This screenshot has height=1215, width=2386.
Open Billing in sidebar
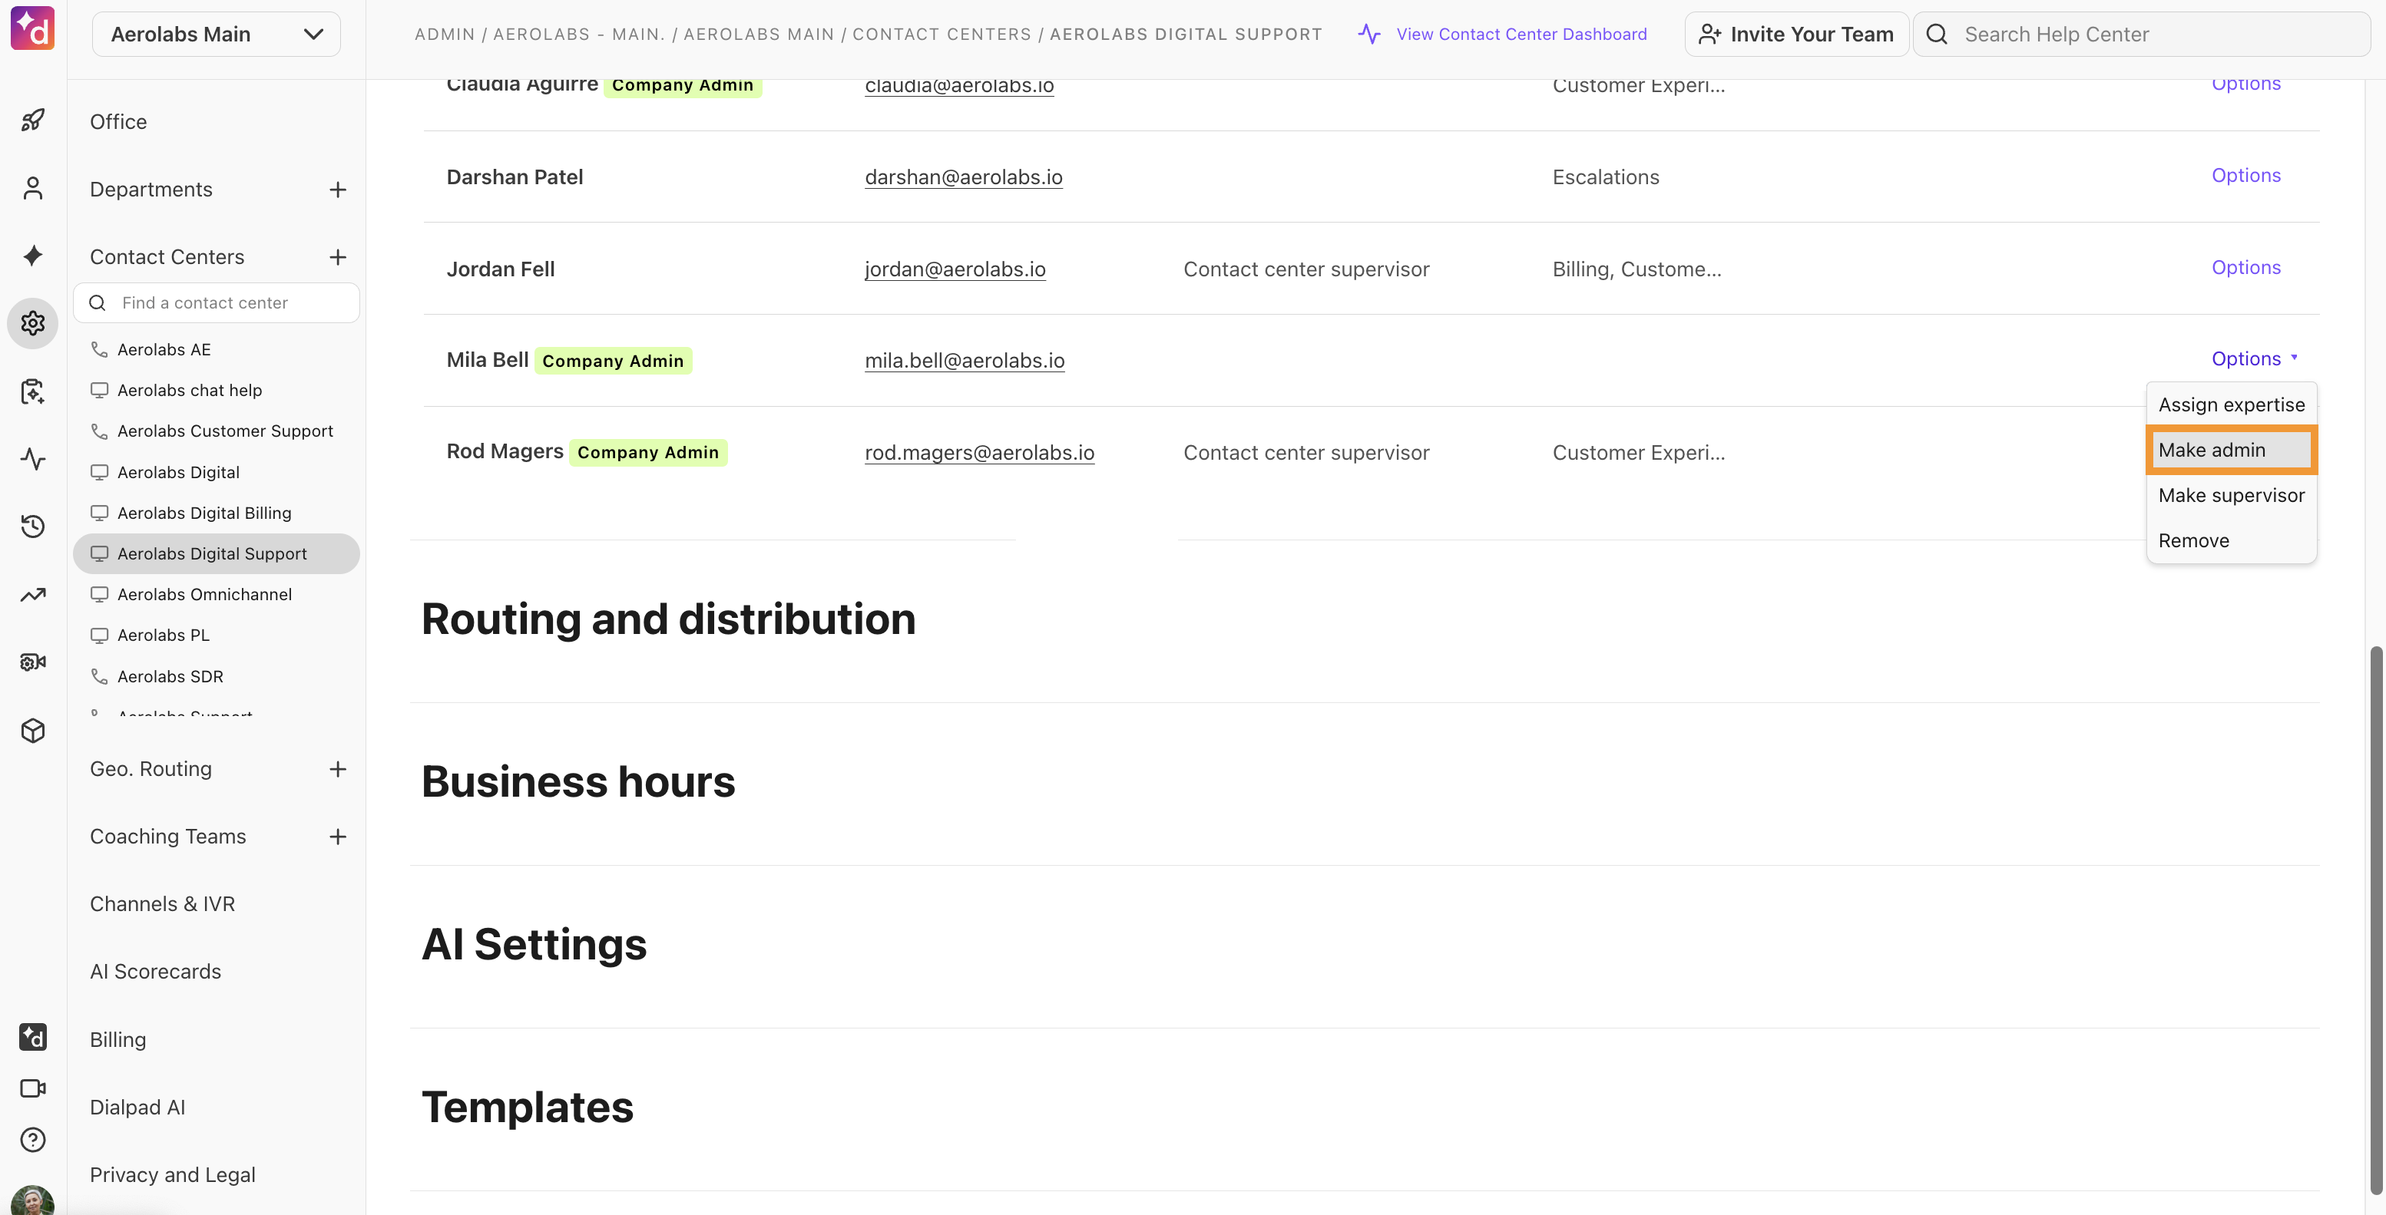point(117,1040)
